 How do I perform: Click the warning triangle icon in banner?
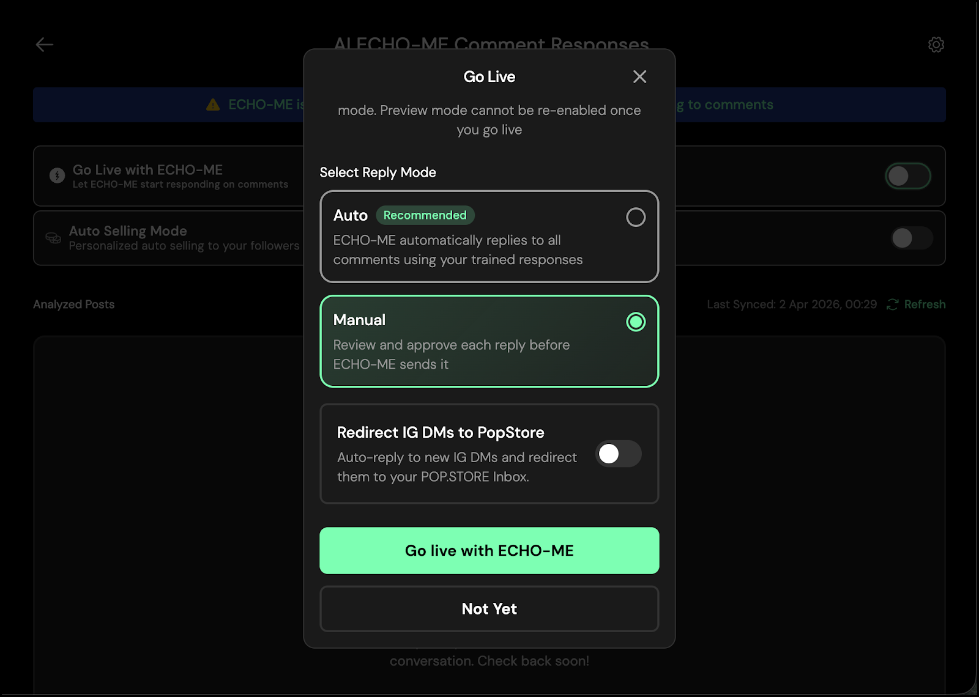(213, 105)
